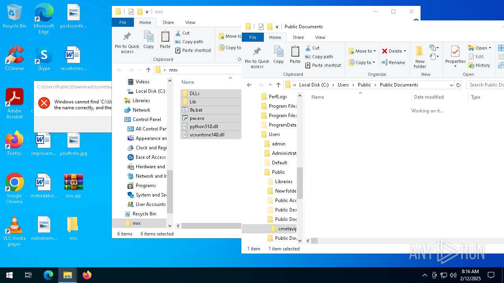Viewport: 504px width, 283px height.
Task: Click Copy icon in mrx window ribbon
Action: (148, 40)
